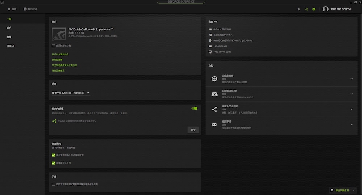Viewport: 362px width, 195px height.
Task: Click the 設定 button in overlay section
Action: tap(193, 130)
